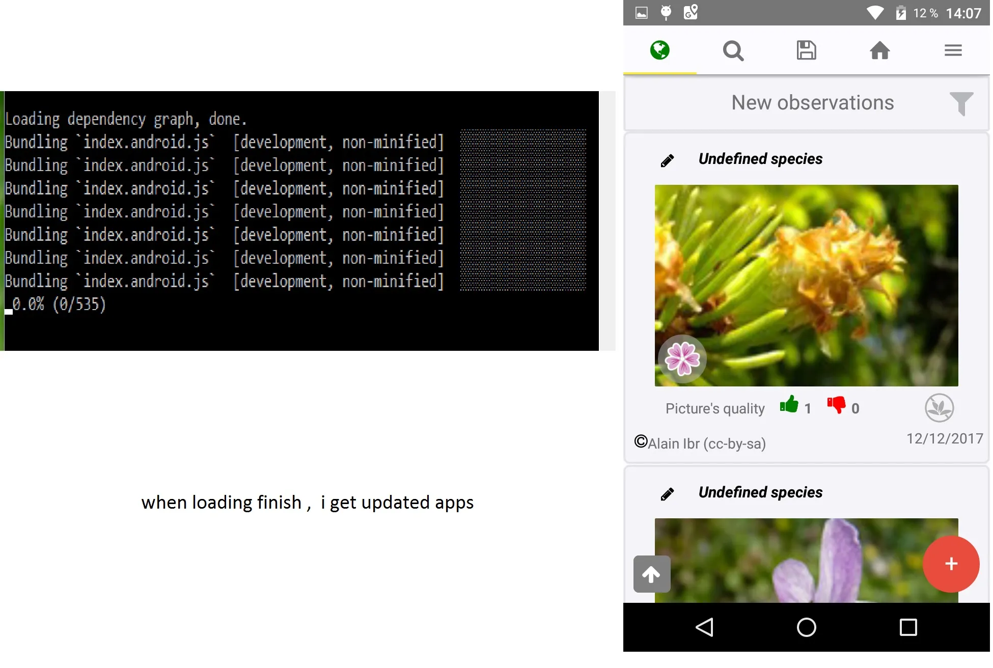The height and width of the screenshot is (668, 993).
Task: Click Alain Ibr (cc-by-sa) author credit
Action: coord(706,443)
